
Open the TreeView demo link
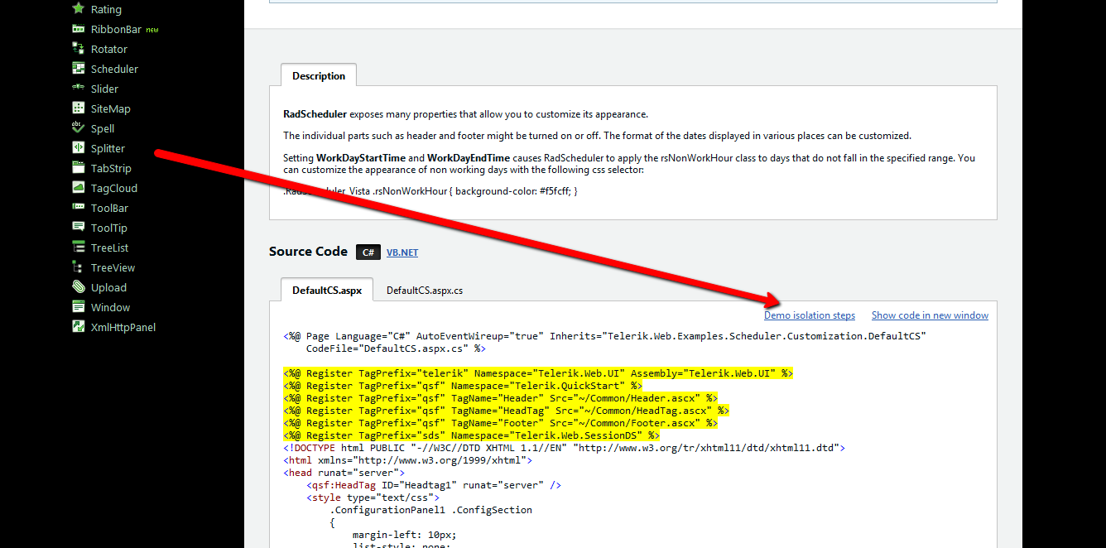(113, 268)
